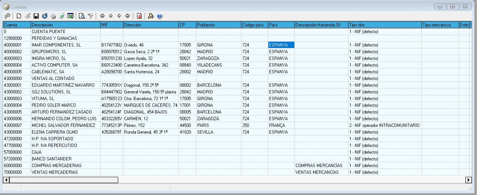
Task: Select IMGRA MICRO, SL description
Action: coord(65,58)
